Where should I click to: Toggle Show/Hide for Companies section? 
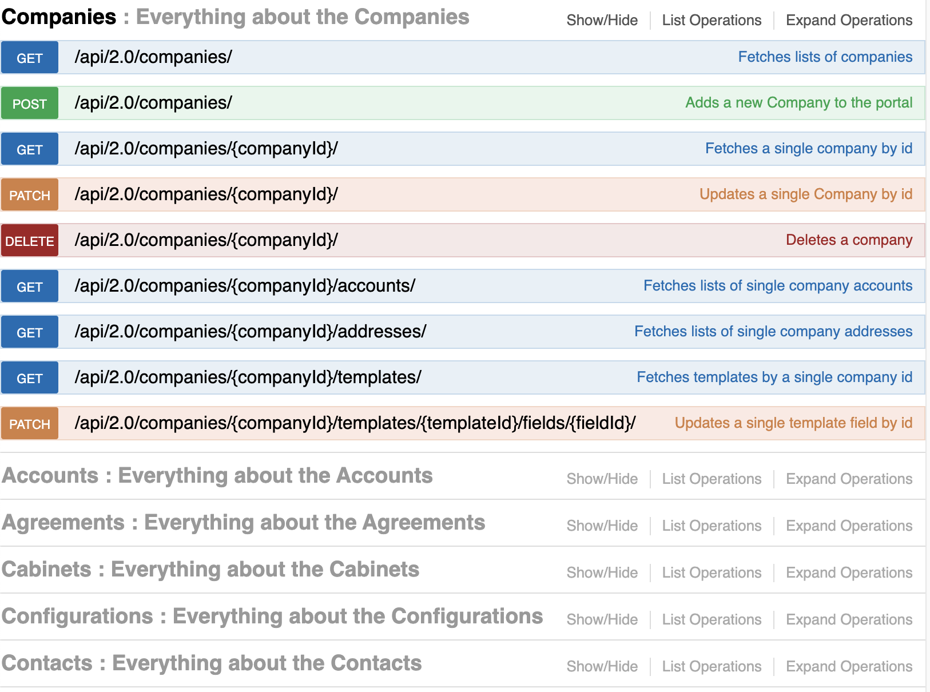click(x=602, y=21)
